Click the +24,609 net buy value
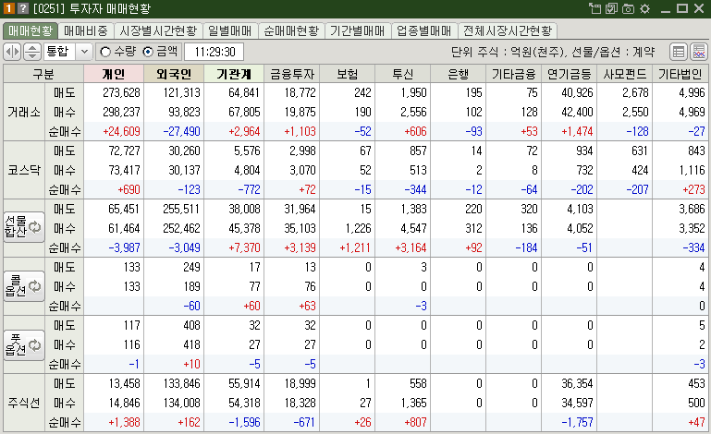 pyautogui.click(x=121, y=132)
